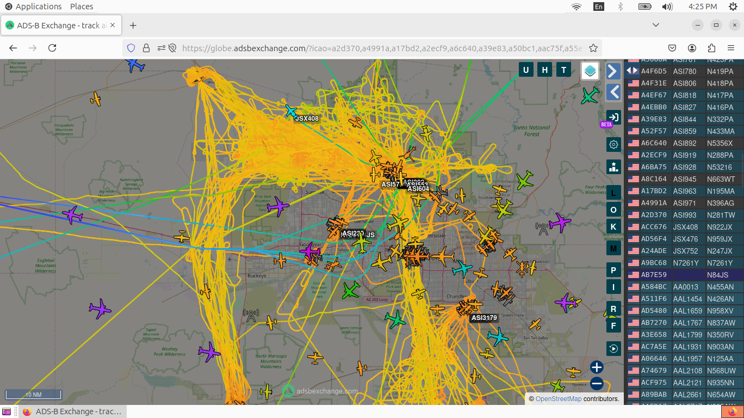Click the BETA login arrow icon
The image size is (744, 418).
coord(613,117)
